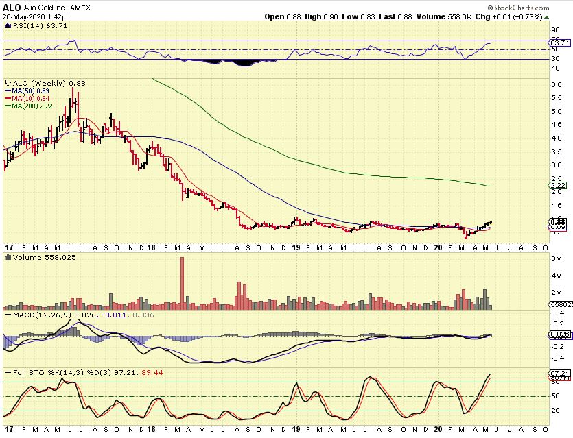Screen dimensions: 573x438
Task: Click the RSI panel line-chart icon
Action: [x=8, y=25]
